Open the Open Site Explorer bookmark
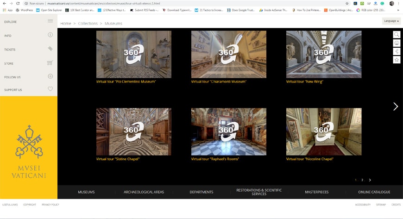 [49, 10]
